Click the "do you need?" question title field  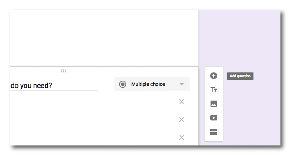[53, 86]
